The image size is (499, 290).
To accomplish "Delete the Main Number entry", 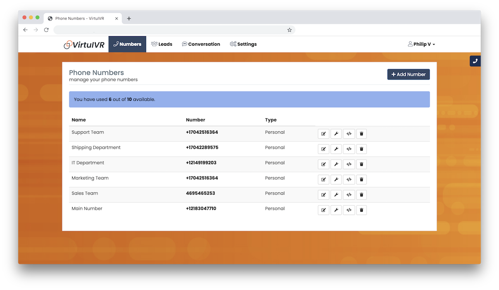I will tap(361, 210).
